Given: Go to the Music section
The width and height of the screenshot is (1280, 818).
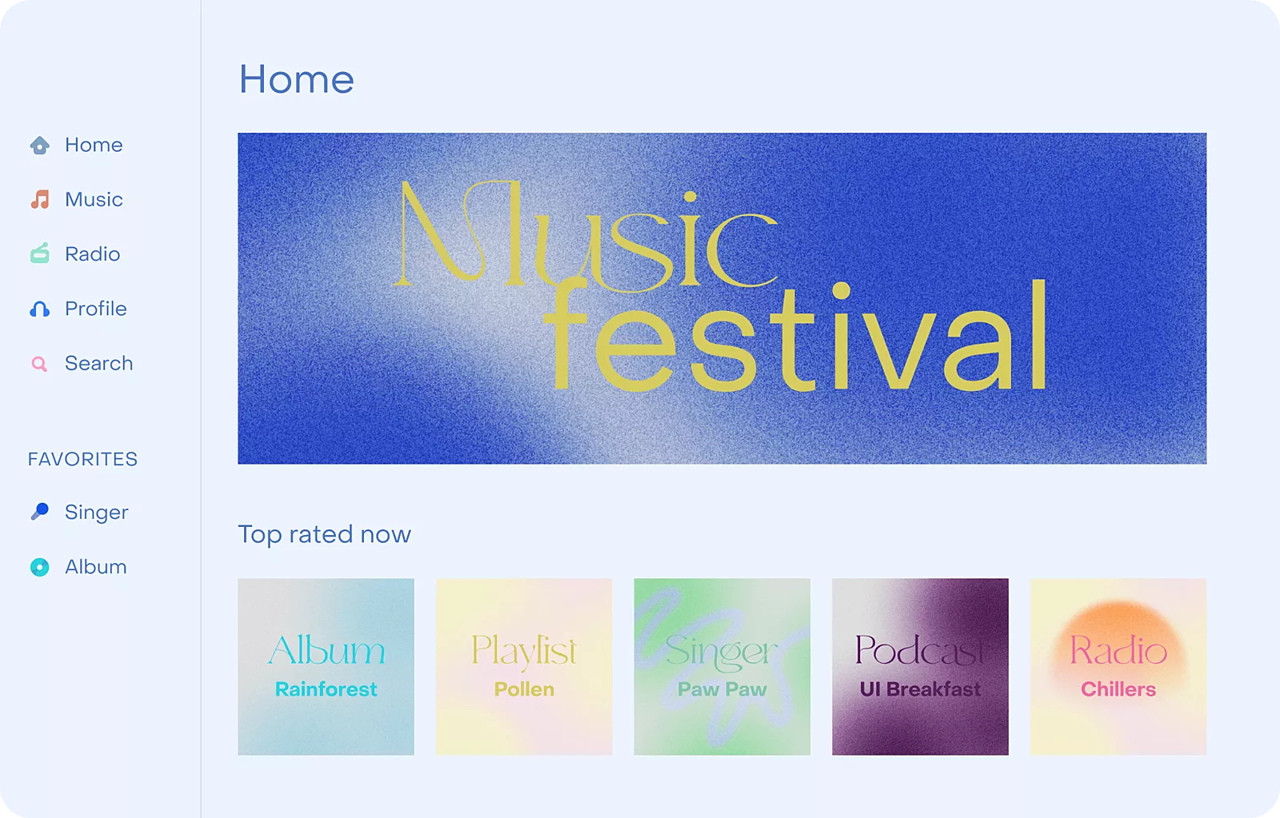Looking at the screenshot, I should click(94, 200).
